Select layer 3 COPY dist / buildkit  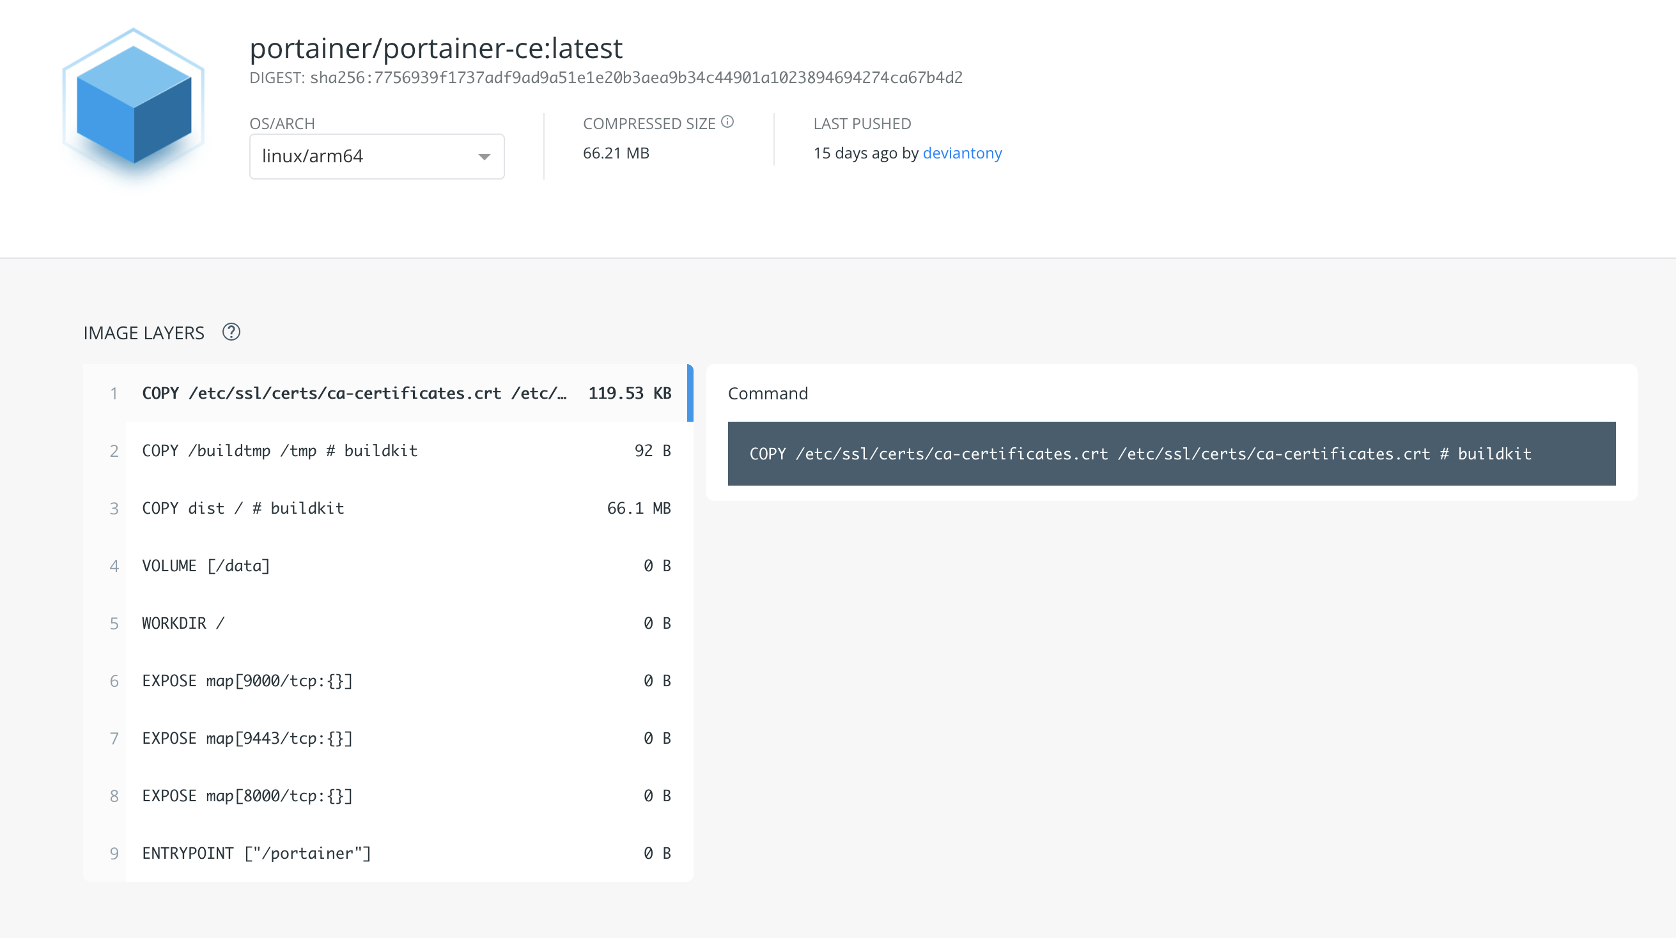(x=243, y=508)
